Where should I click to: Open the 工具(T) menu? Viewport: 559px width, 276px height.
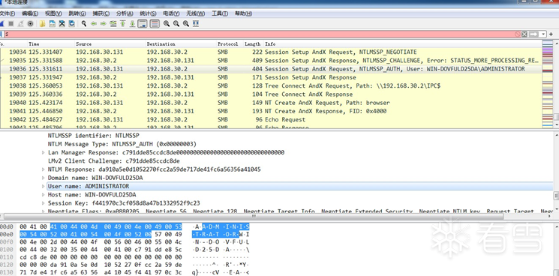[220, 13]
